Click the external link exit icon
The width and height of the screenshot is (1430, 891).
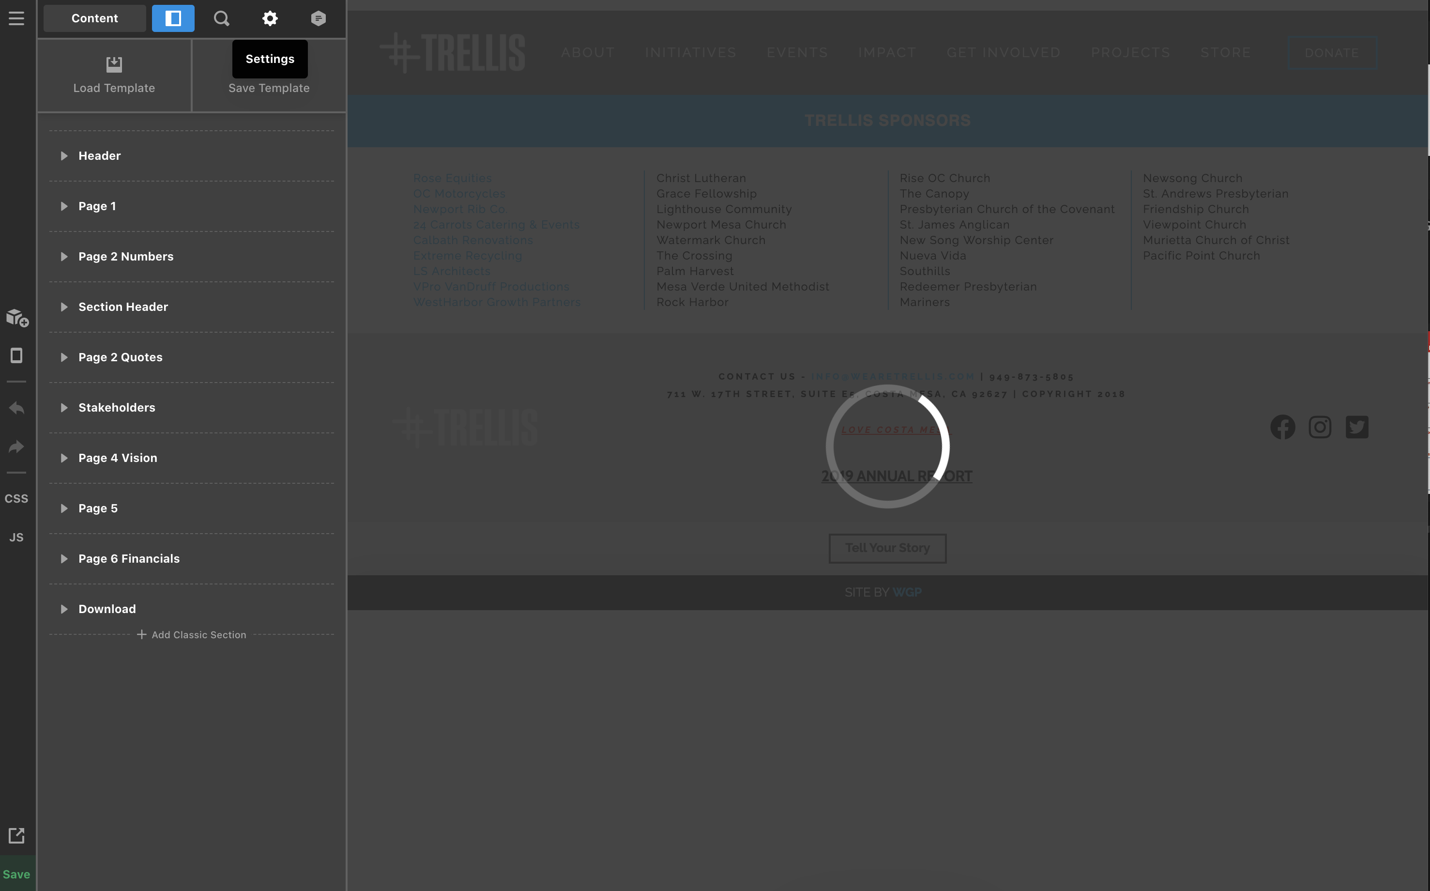16,835
